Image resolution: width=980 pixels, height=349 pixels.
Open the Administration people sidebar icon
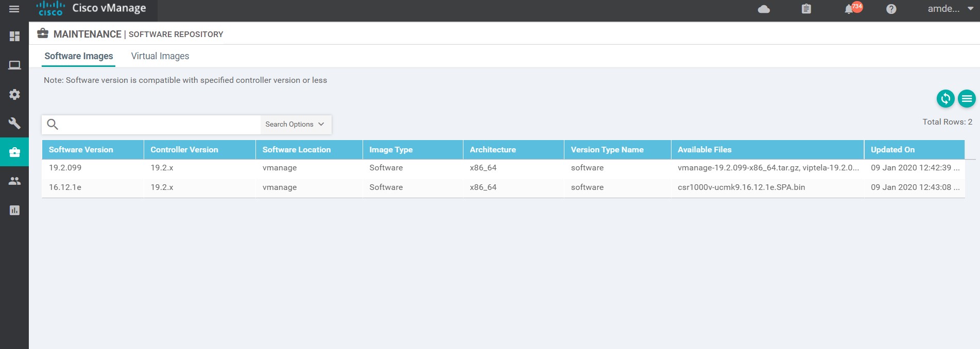point(14,181)
